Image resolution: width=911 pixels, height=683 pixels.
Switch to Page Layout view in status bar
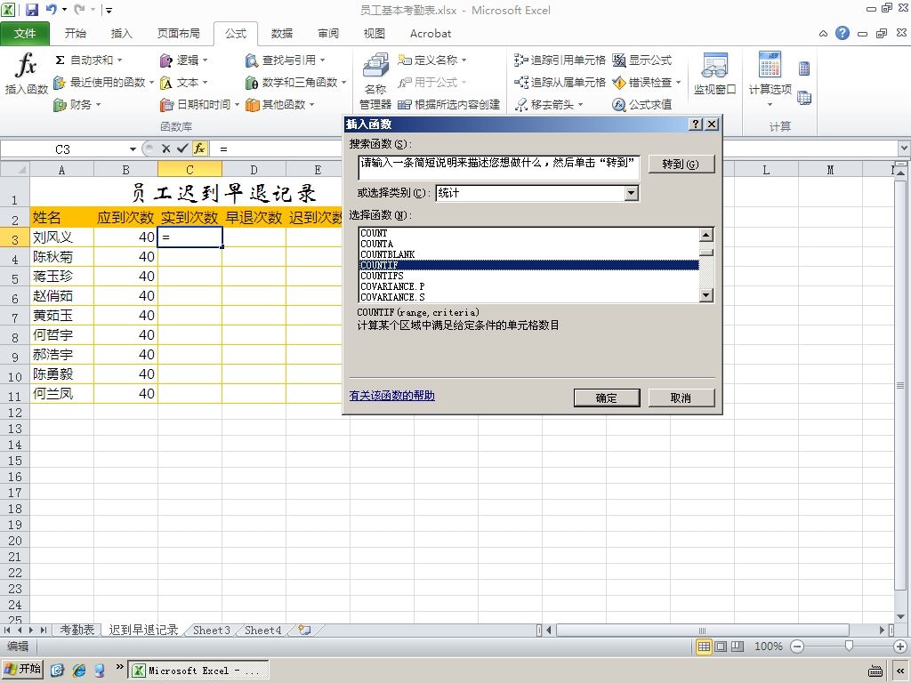721,647
